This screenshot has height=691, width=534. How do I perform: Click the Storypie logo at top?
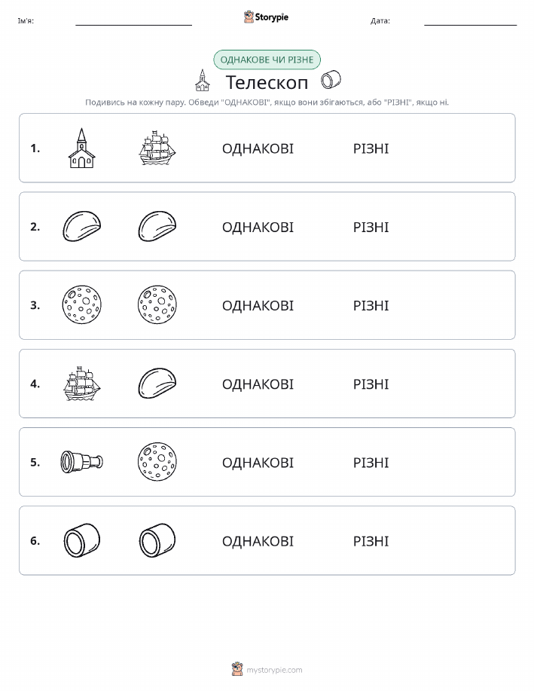[266, 17]
